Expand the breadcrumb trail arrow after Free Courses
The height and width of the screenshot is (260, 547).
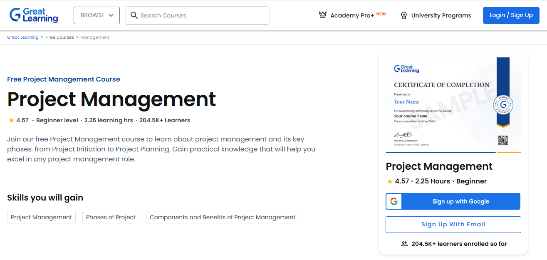pos(77,37)
